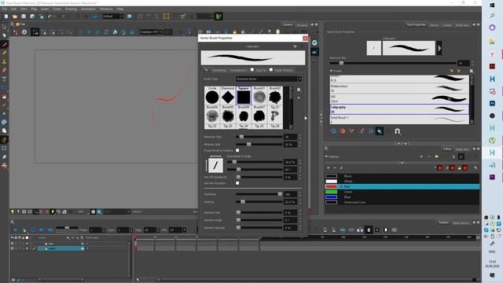This screenshot has width=503, height=283.
Task: Click the Hardness slider handle
Action: [280, 194]
